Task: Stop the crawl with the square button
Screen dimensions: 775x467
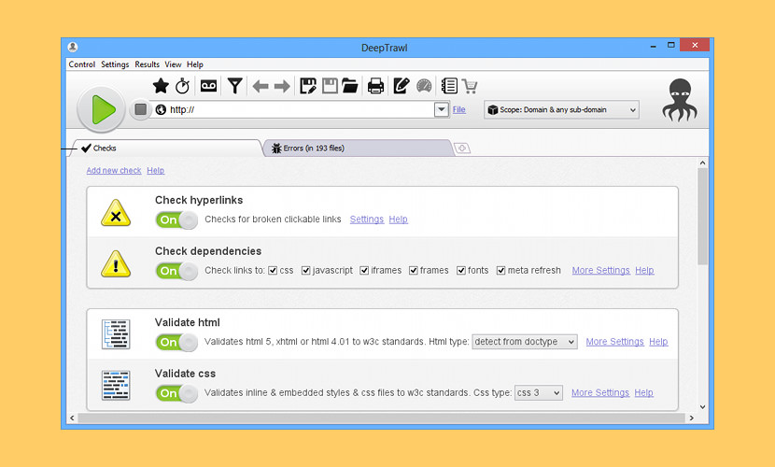Action: click(x=140, y=109)
